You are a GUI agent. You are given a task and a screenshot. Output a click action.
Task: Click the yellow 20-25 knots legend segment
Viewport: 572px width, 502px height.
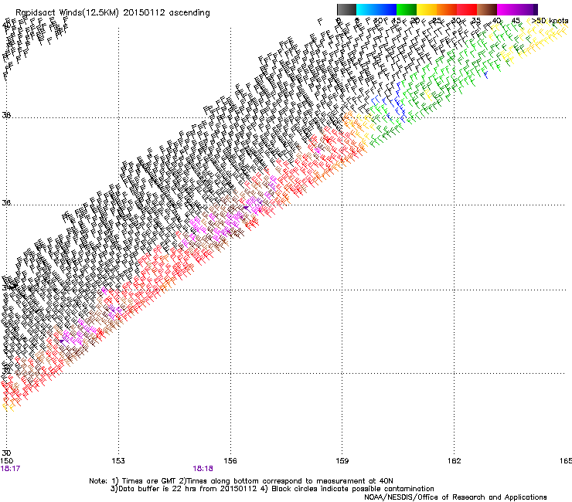coord(427,9)
